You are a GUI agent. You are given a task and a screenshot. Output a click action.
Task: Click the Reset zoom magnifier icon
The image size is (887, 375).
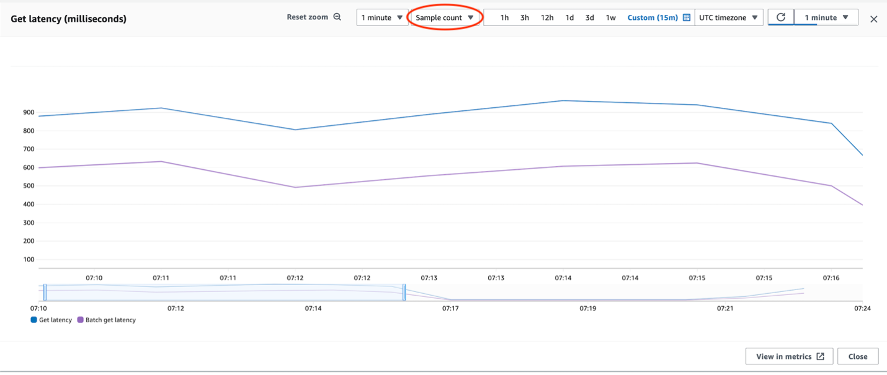pos(337,17)
